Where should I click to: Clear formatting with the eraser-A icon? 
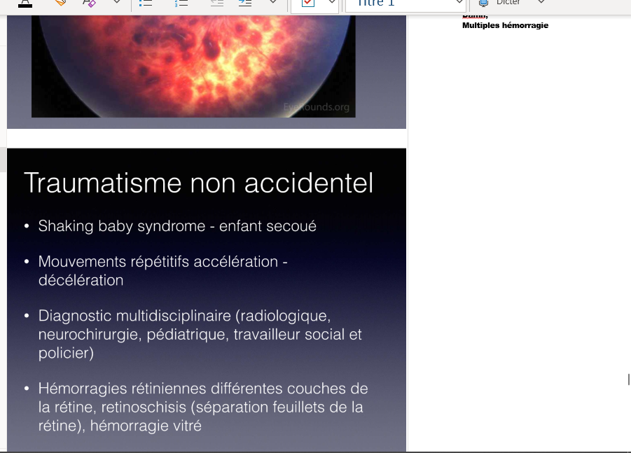[x=89, y=4]
